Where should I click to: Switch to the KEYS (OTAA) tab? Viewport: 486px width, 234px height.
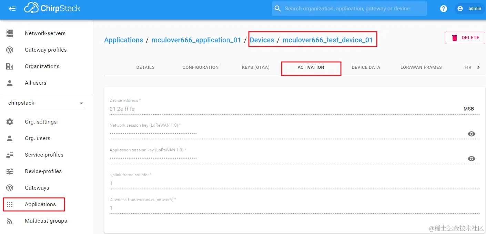256,67
